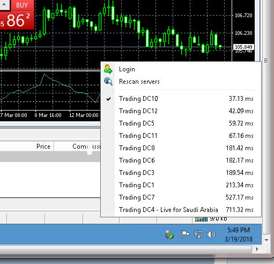Click the horizontal scrollbar right arrow
The image size is (274, 264).
click(257, 249)
